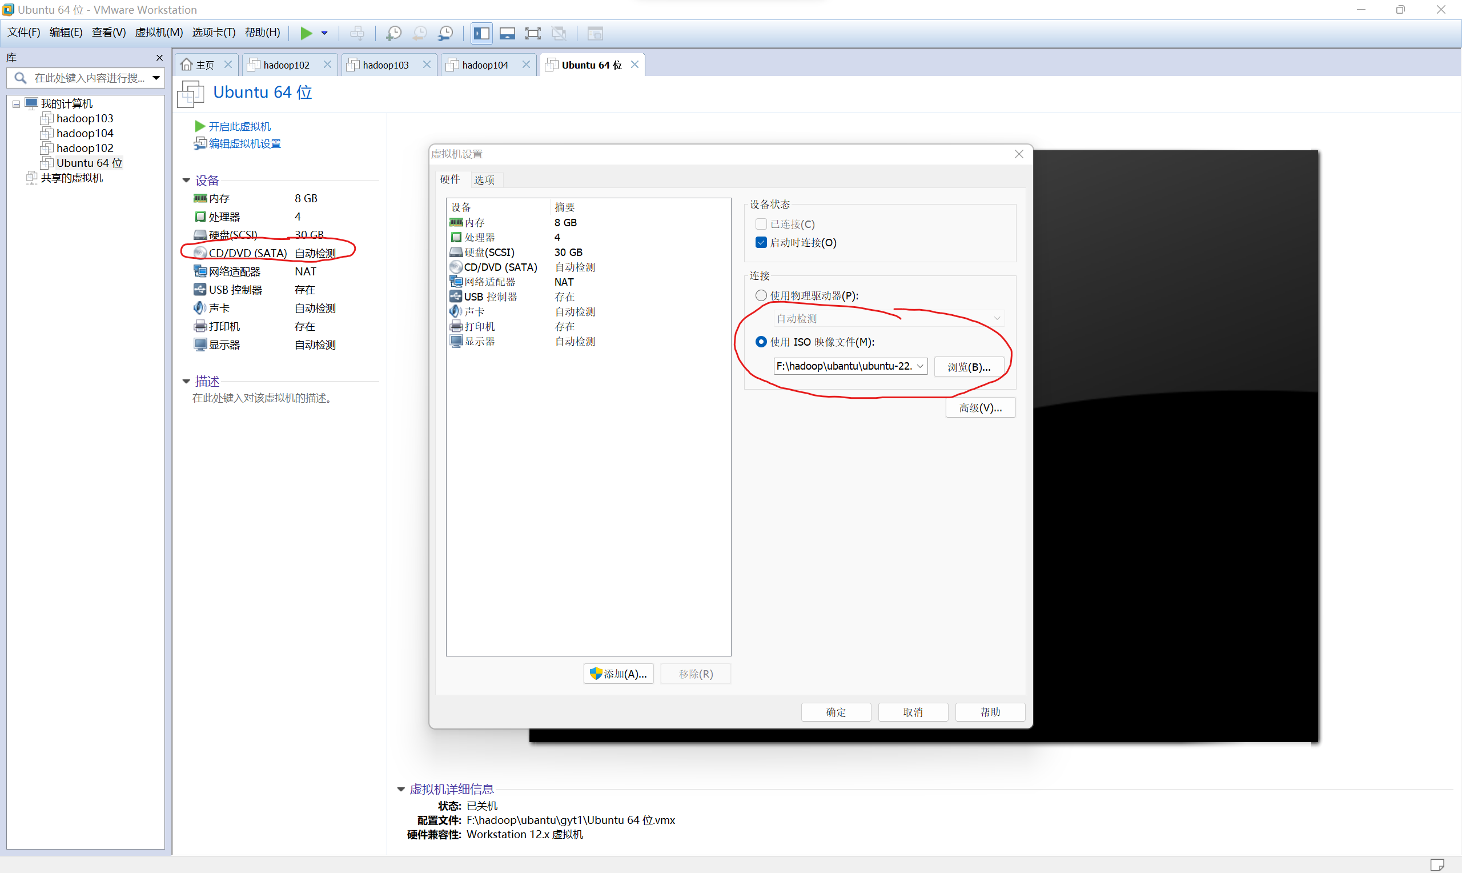
Task: Switch to the hadoop103 tab
Action: pyautogui.click(x=385, y=65)
